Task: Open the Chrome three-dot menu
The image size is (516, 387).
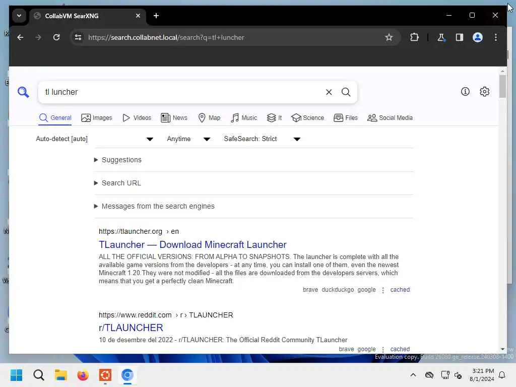Action: [496, 37]
